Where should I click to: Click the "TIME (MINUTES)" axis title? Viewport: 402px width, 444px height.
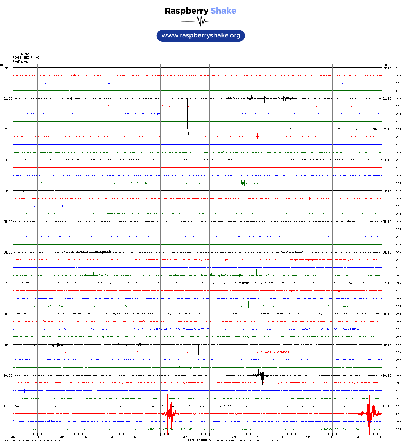click(200, 440)
